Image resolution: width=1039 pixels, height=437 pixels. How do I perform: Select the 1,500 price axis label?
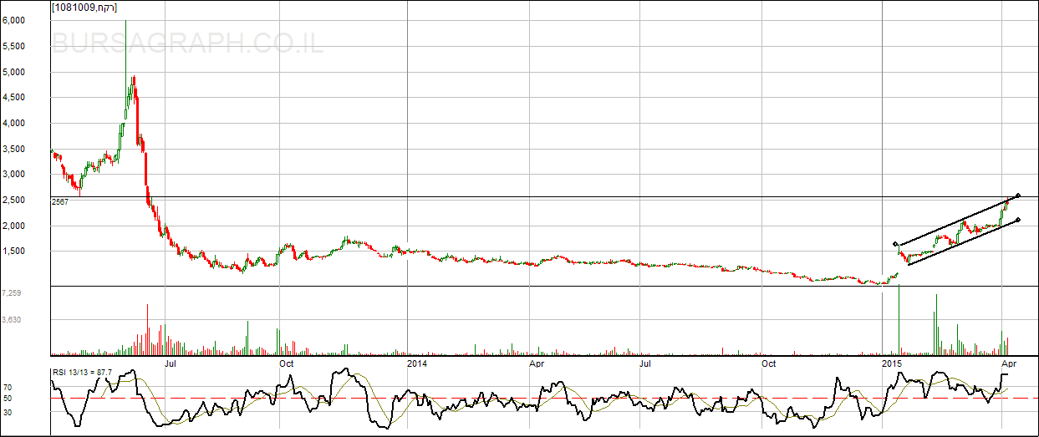[x=13, y=252]
